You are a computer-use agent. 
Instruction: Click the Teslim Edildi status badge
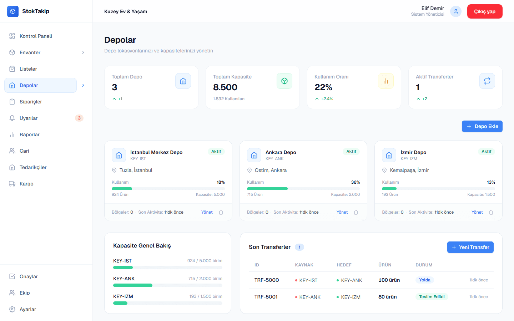coord(432,297)
